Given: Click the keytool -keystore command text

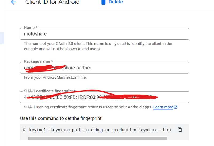Looking at the screenshot, I should point(100,130).
